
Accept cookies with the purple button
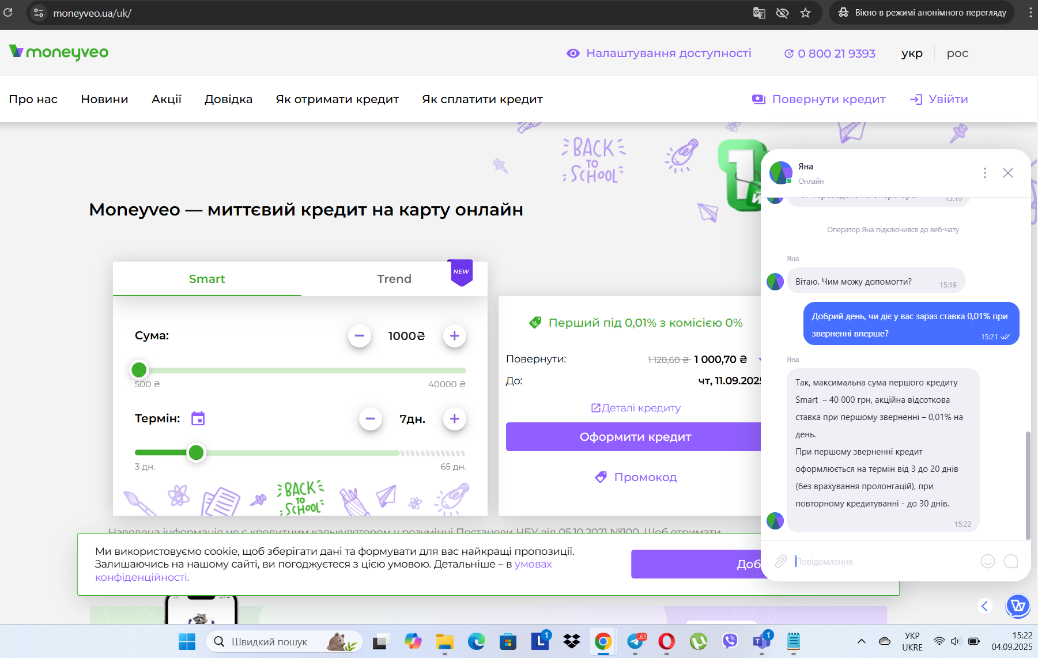[x=696, y=564]
